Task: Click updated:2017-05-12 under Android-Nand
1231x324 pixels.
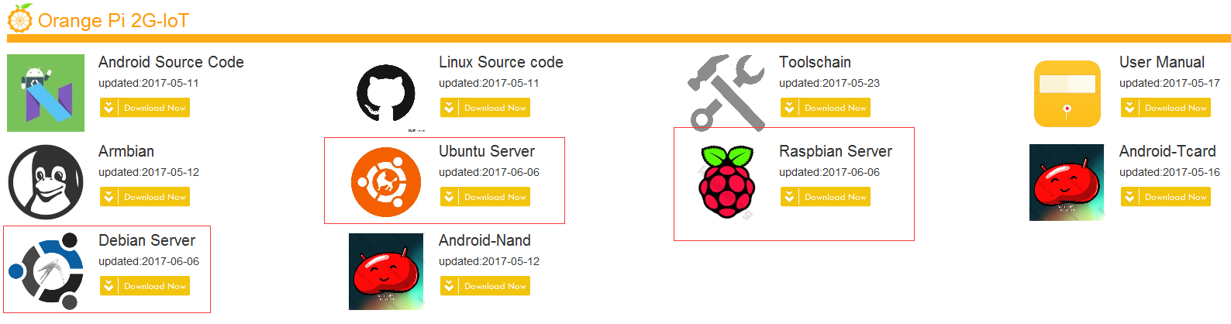Action: coord(489,261)
